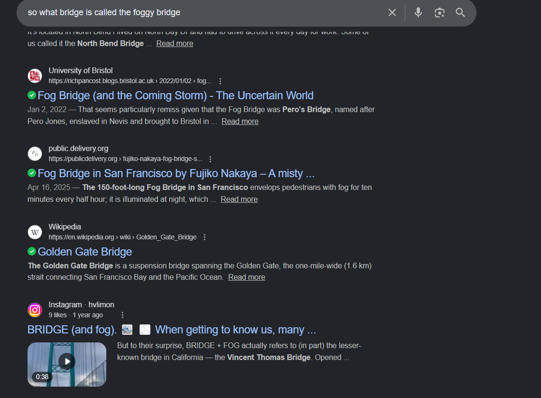This screenshot has width=541, height=398.
Task: Click the richpancost.blogs.bristol.ac.uk URL
Action: click(x=130, y=81)
